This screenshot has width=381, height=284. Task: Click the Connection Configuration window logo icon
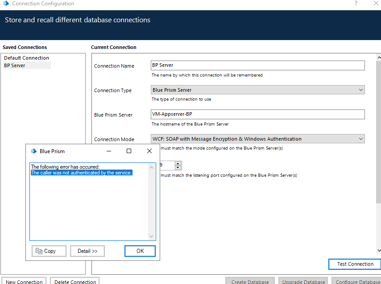click(6, 4)
